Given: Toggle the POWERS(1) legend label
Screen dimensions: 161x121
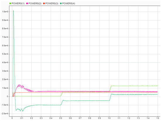Looking at the screenshot, I should pos(18,4).
